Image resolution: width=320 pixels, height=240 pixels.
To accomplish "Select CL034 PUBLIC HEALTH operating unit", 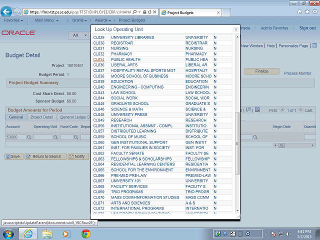I will [x=99, y=59].
